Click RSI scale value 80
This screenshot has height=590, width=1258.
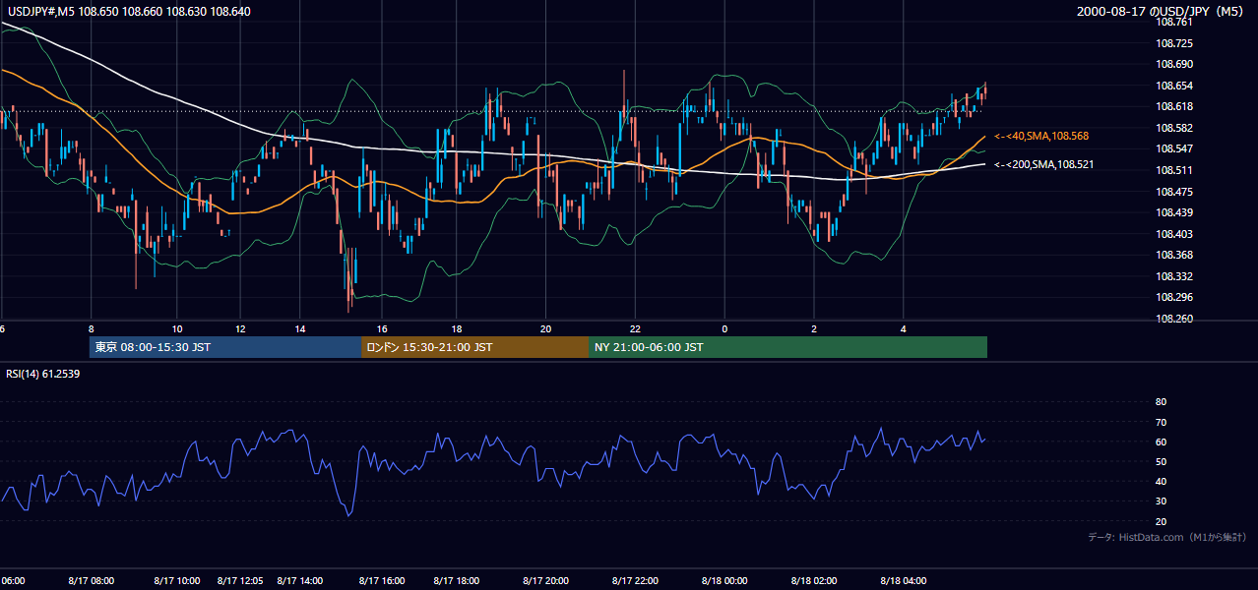point(1161,402)
